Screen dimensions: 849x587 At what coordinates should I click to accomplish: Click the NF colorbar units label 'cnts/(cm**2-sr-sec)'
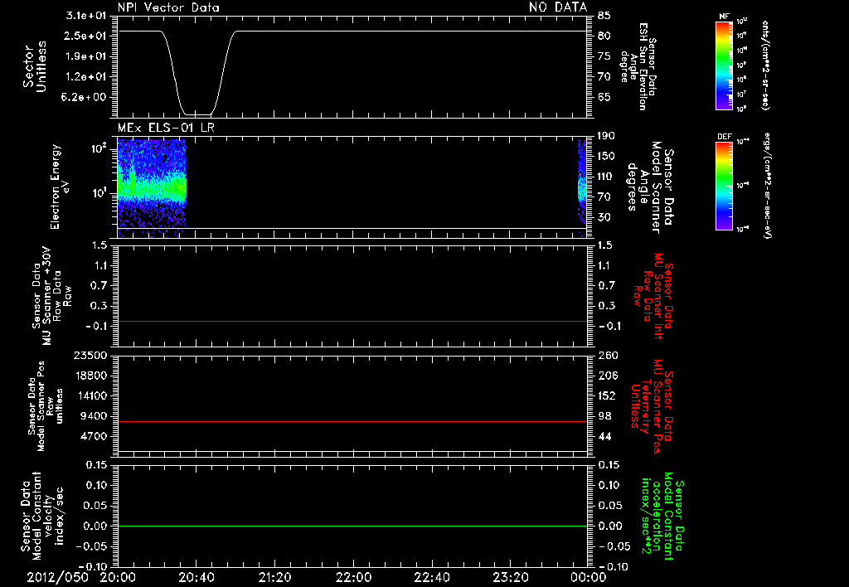coord(765,65)
